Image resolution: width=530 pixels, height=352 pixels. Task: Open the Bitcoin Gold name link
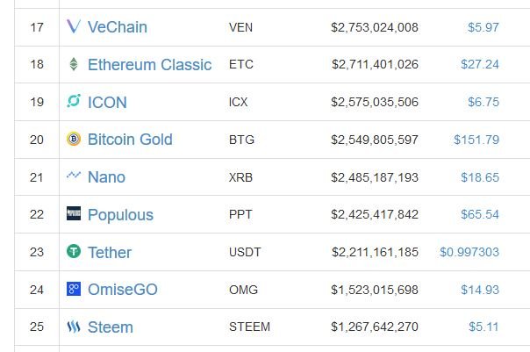[130, 140]
